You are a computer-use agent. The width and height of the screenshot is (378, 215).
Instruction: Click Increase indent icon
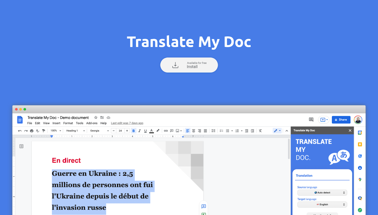click(x=252, y=131)
